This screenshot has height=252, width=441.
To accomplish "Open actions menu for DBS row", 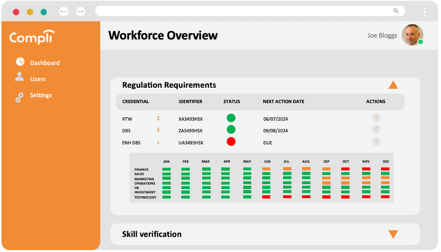I will (376, 129).
